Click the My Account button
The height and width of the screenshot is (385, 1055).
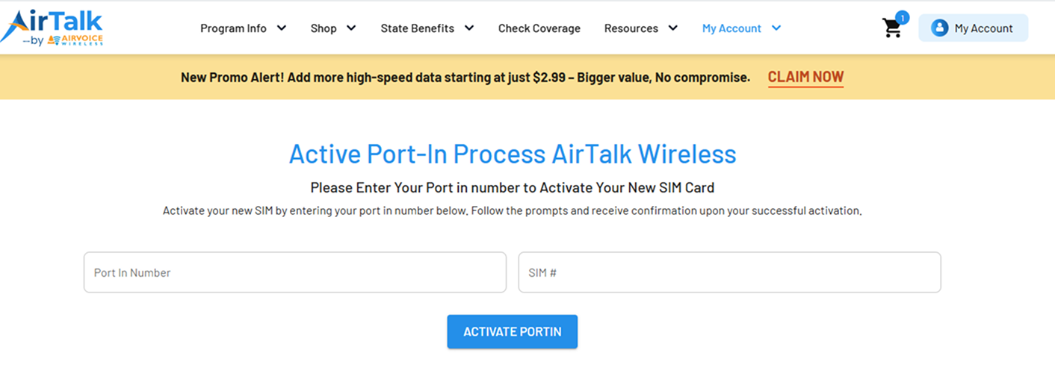(983, 28)
